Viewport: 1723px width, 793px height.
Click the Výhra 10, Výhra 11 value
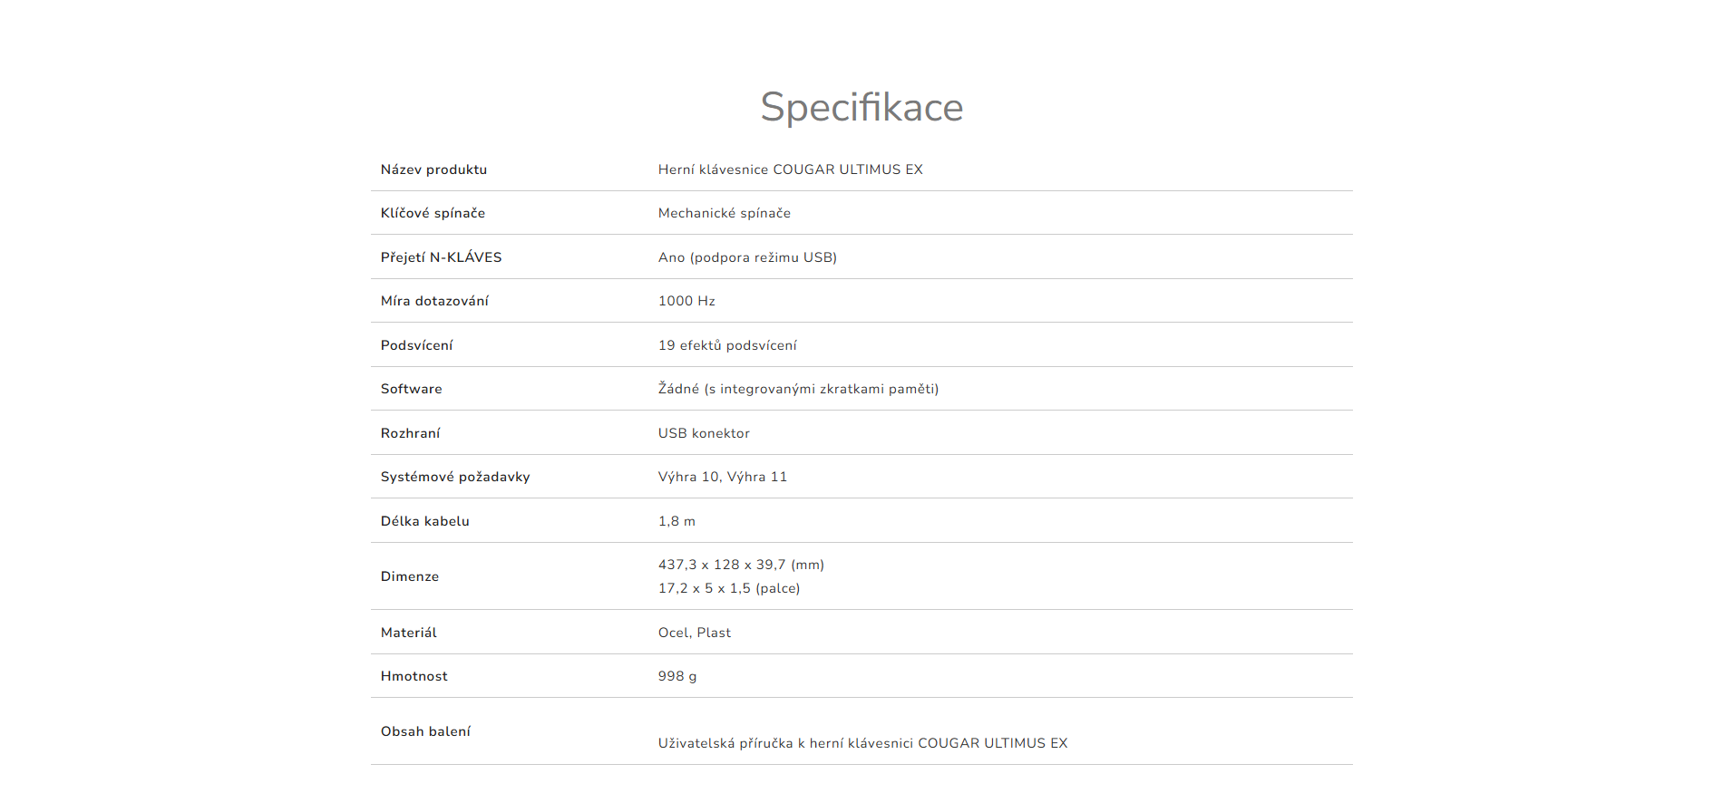click(723, 477)
